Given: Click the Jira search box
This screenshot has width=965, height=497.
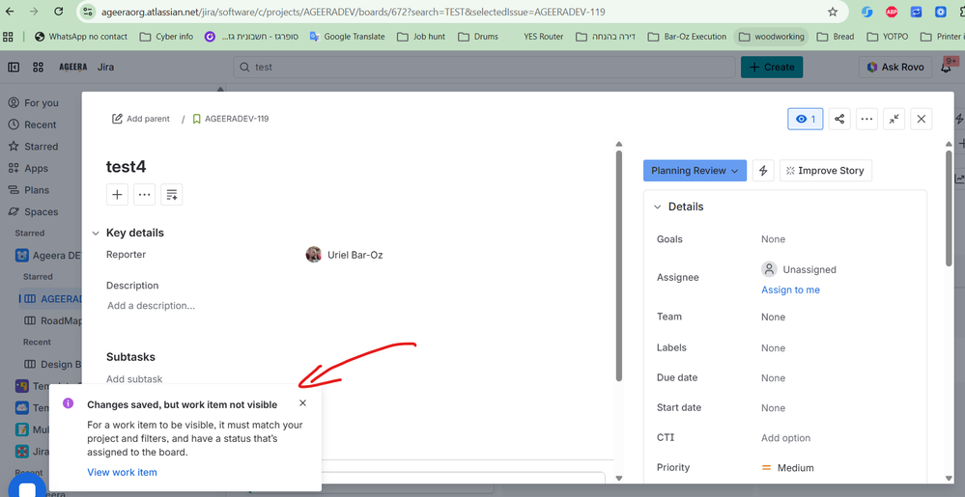Looking at the screenshot, I should click(484, 67).
